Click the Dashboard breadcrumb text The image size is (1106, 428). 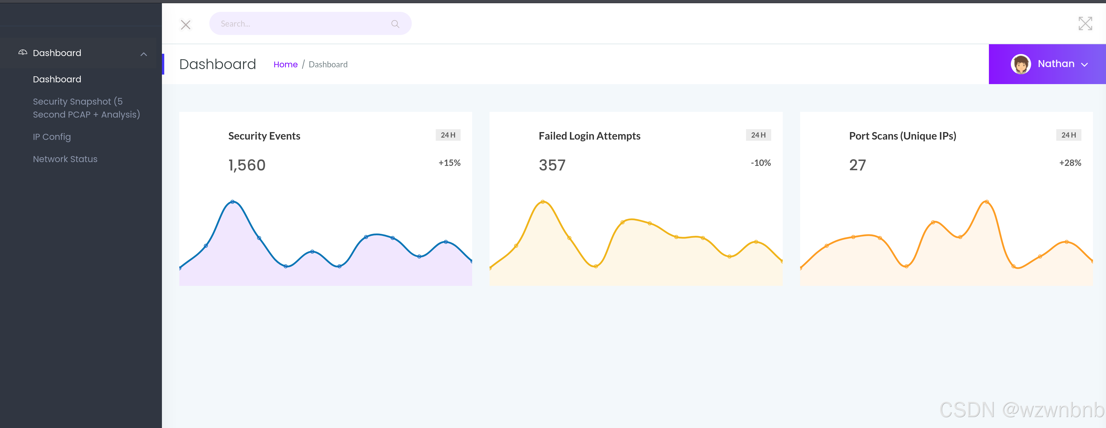pyautogui.click(x=328, y=64)
